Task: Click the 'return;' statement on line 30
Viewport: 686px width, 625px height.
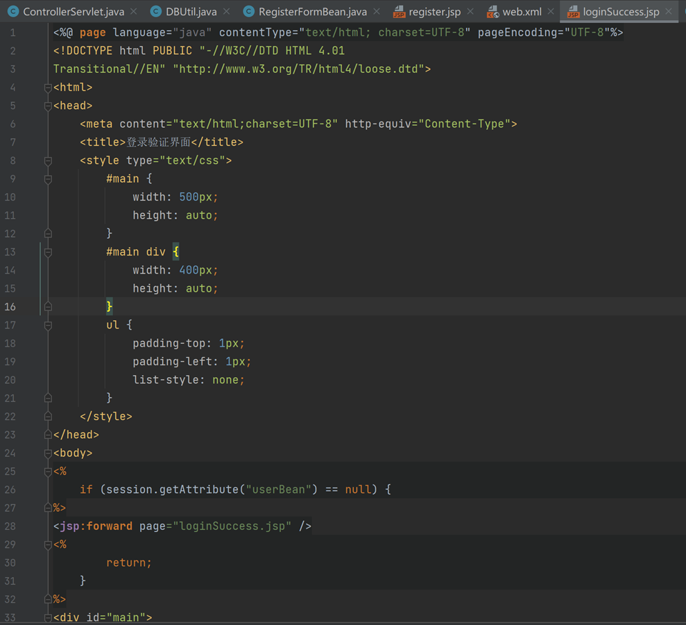Action: tap(129, 562)
